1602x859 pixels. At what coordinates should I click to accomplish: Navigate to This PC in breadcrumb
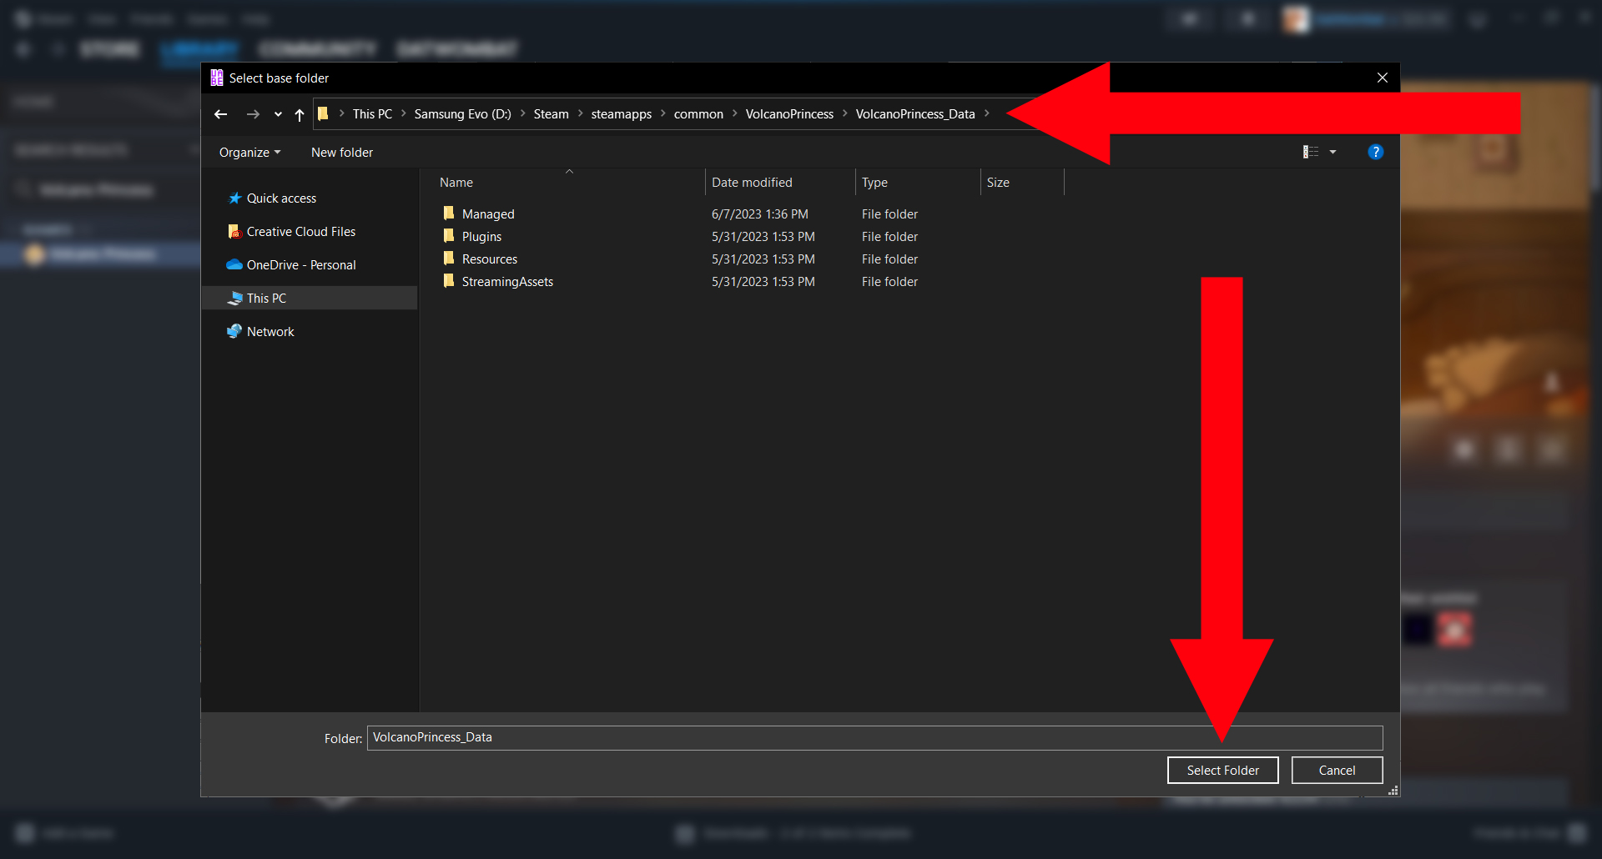point(372,114)
